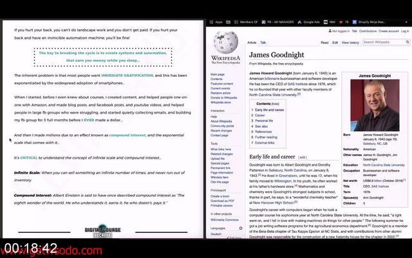Click IMMEDIATE GRATIFICATION highlighted text

pyautogui.click(x=127, y=75)
